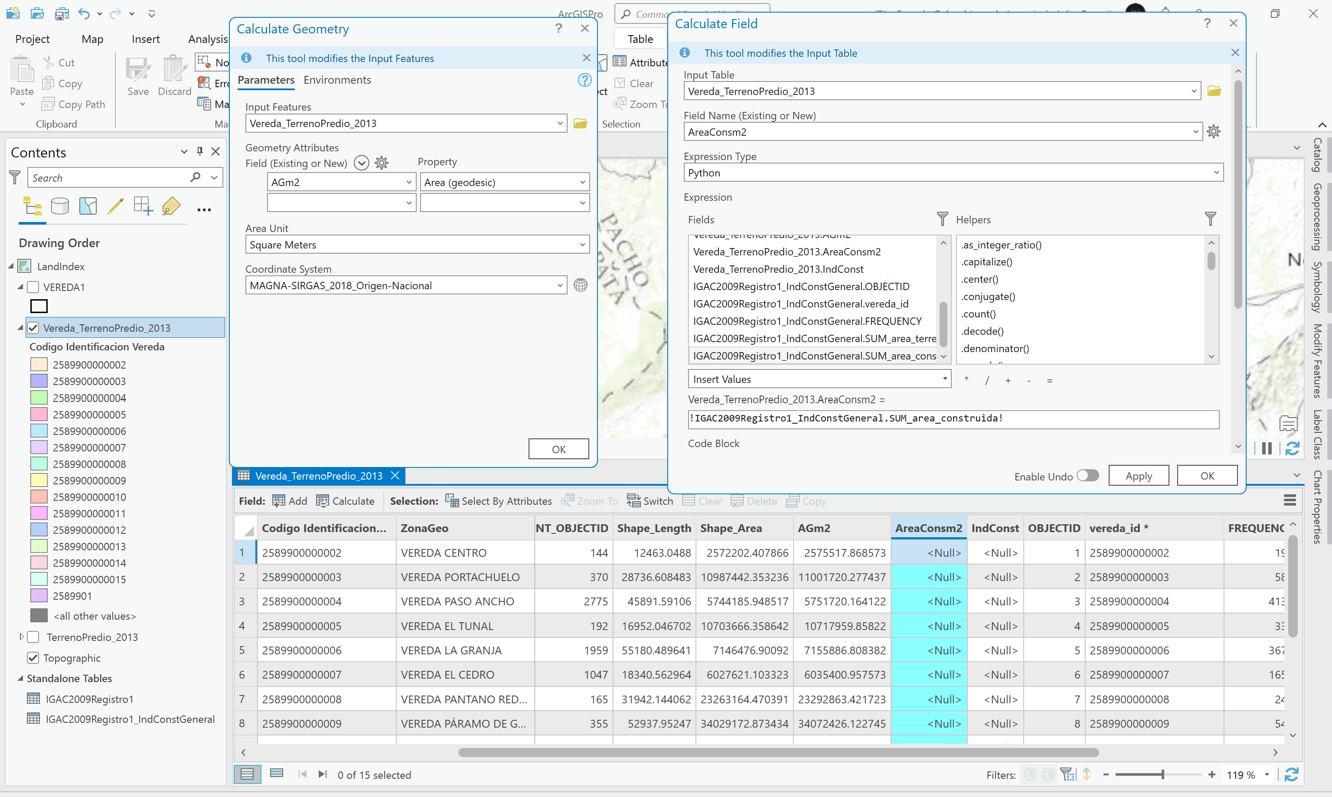The image size is (1332, 797).
Task: Open the Insert ribbon tab
Action: [146, 39]
